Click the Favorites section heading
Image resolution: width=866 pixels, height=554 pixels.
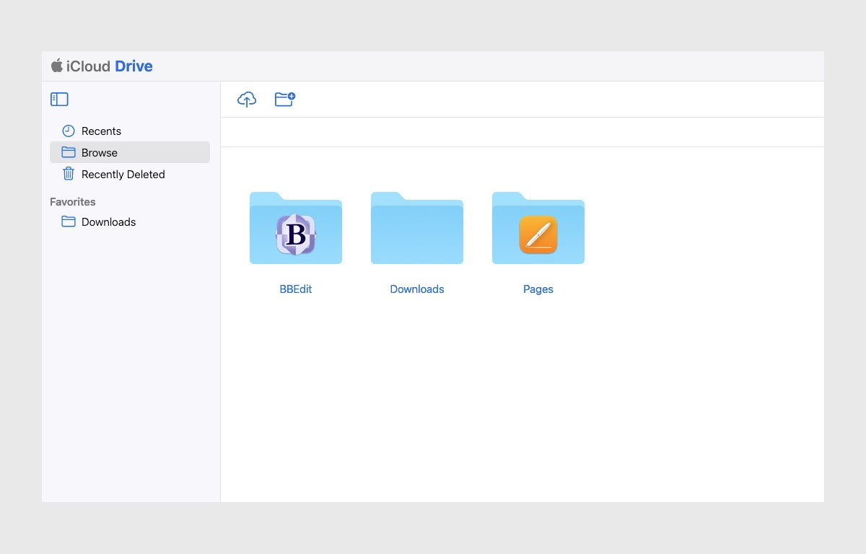[73, 202]
